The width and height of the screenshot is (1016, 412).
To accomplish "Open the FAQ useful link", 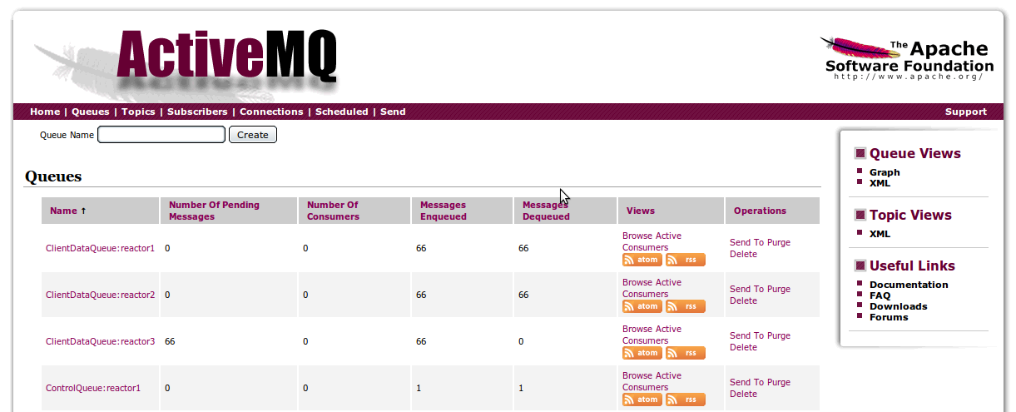I will pos(880,295).
